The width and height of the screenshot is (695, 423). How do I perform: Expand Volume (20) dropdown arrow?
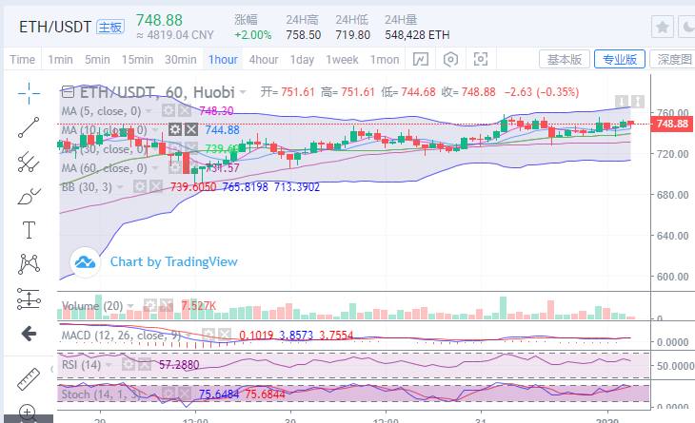pos(130,306)
